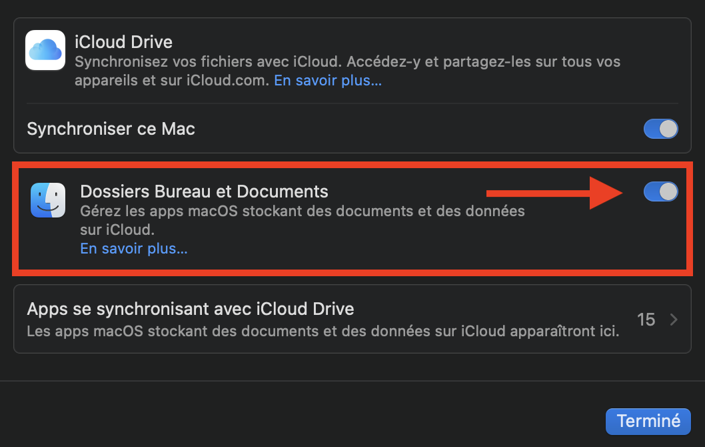Expand the chevron beside the 15 count

click(674, 320)
